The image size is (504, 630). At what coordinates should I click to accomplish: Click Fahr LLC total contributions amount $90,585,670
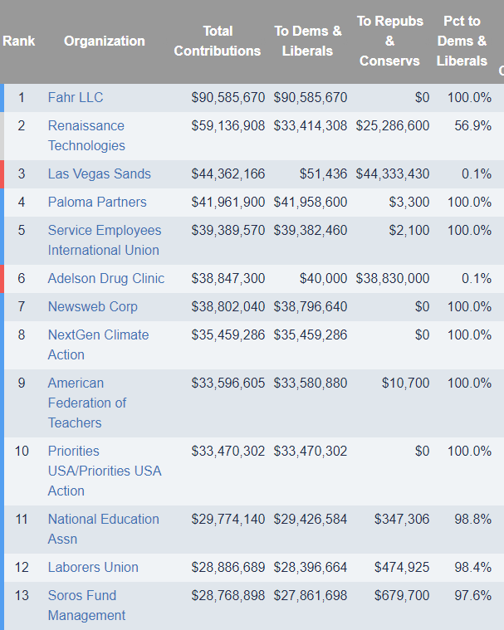click(228, 97)
